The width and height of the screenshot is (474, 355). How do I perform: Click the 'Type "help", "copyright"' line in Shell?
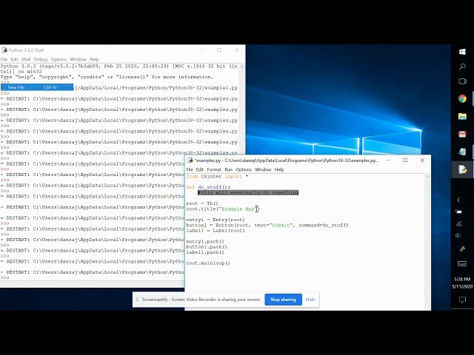coord(107,77)
